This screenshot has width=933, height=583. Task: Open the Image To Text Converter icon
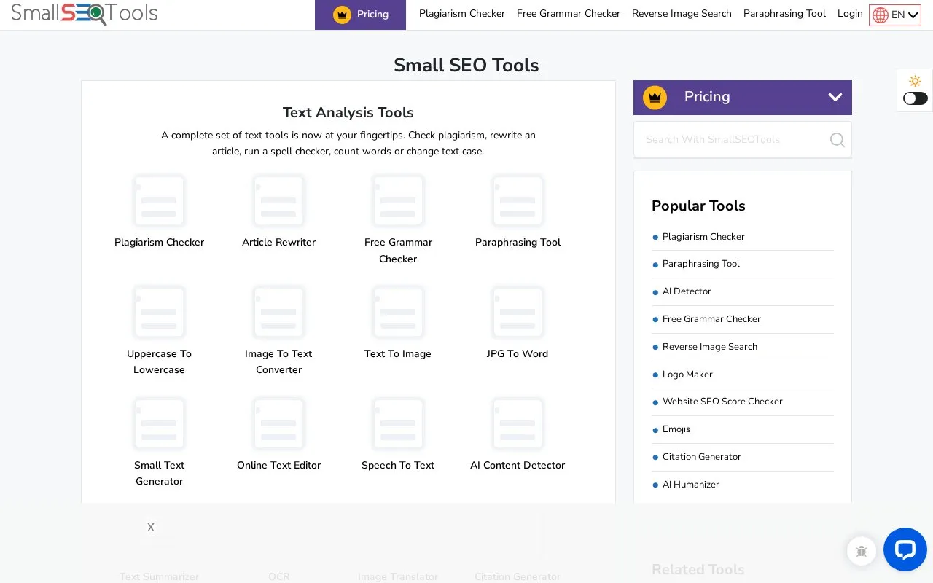coord(278,313)
